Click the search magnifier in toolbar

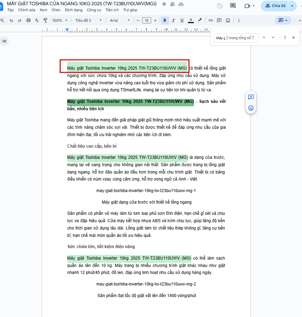pos(2,20)
